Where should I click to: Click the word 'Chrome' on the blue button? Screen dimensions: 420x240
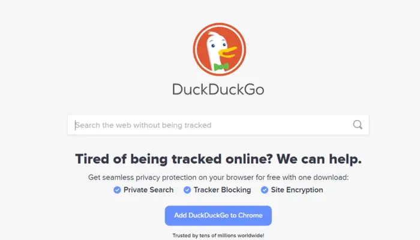[250, 215]
